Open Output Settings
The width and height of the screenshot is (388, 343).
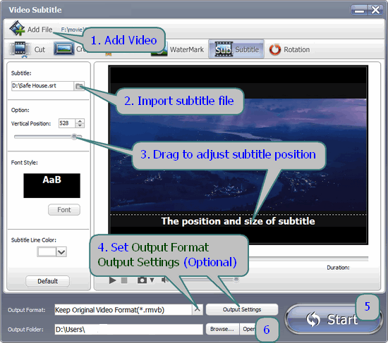(242, 309)
